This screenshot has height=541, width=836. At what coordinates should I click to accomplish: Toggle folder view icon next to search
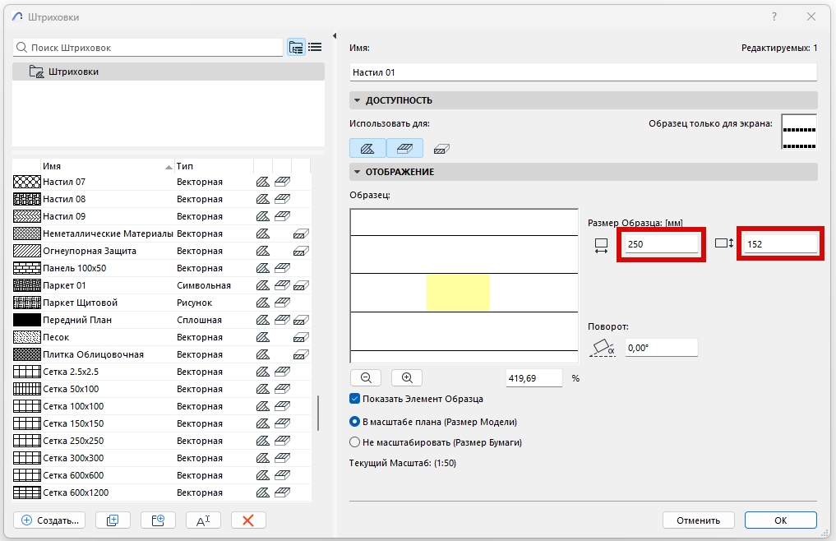pos(296,48)
